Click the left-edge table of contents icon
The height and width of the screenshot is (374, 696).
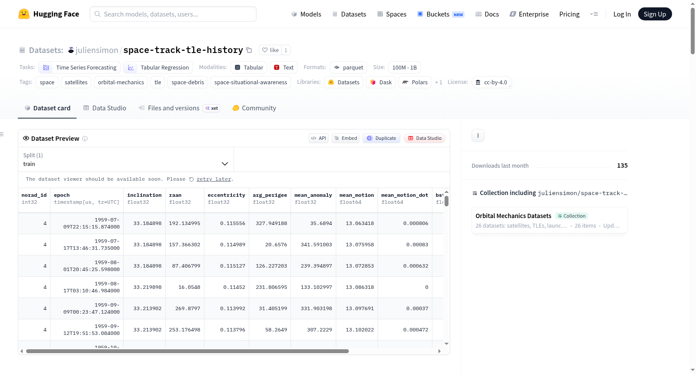(x=2, y=134)
